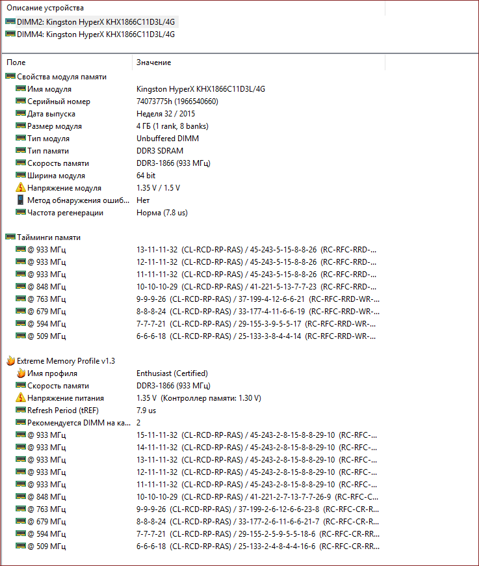Select the value '1.35 V / 1.5 V'

click(x=158, y=188)
